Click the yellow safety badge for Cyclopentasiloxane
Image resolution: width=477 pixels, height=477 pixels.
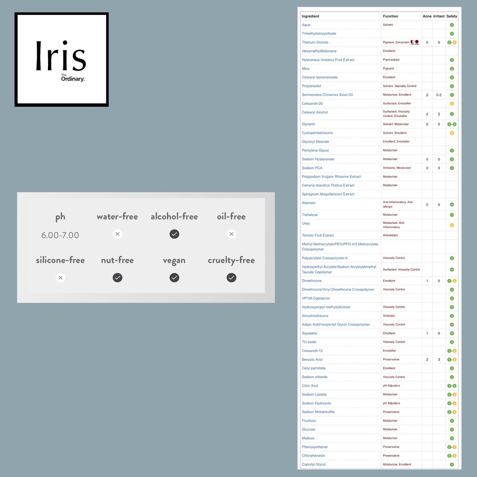tap(451, 133)
